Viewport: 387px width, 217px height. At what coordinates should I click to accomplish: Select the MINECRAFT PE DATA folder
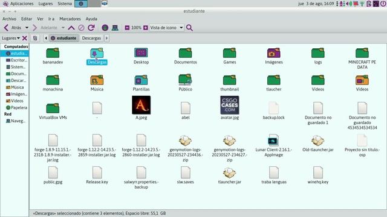click(x=362, y=58)
